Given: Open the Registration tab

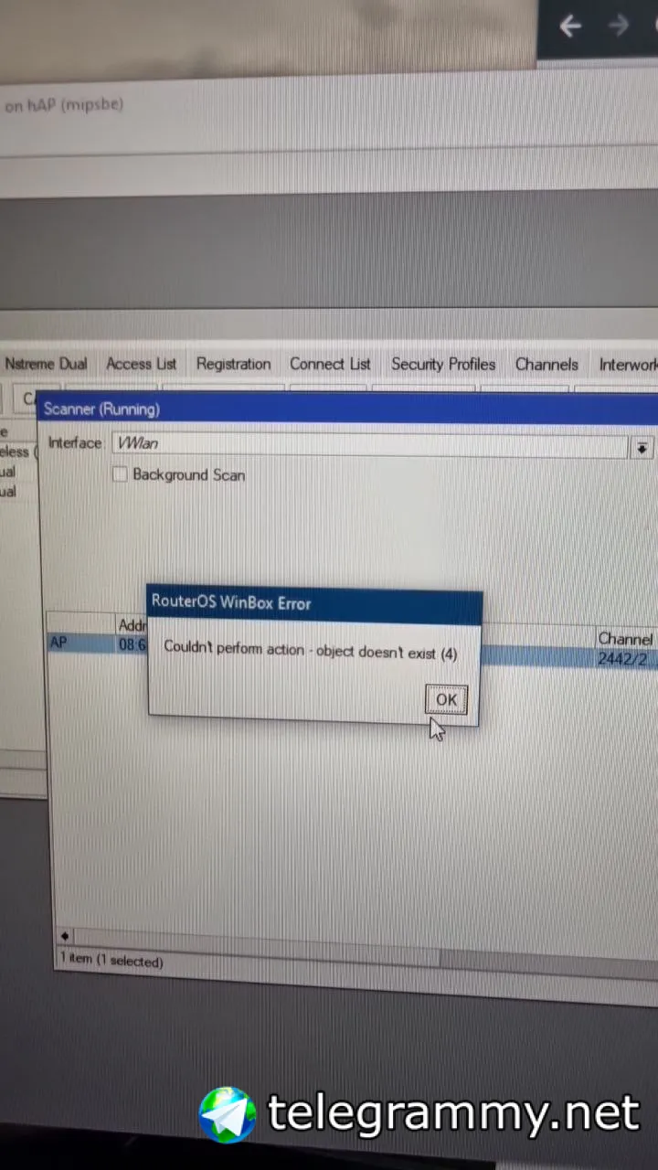Looking at the screenshot, I should click(233, 364).
